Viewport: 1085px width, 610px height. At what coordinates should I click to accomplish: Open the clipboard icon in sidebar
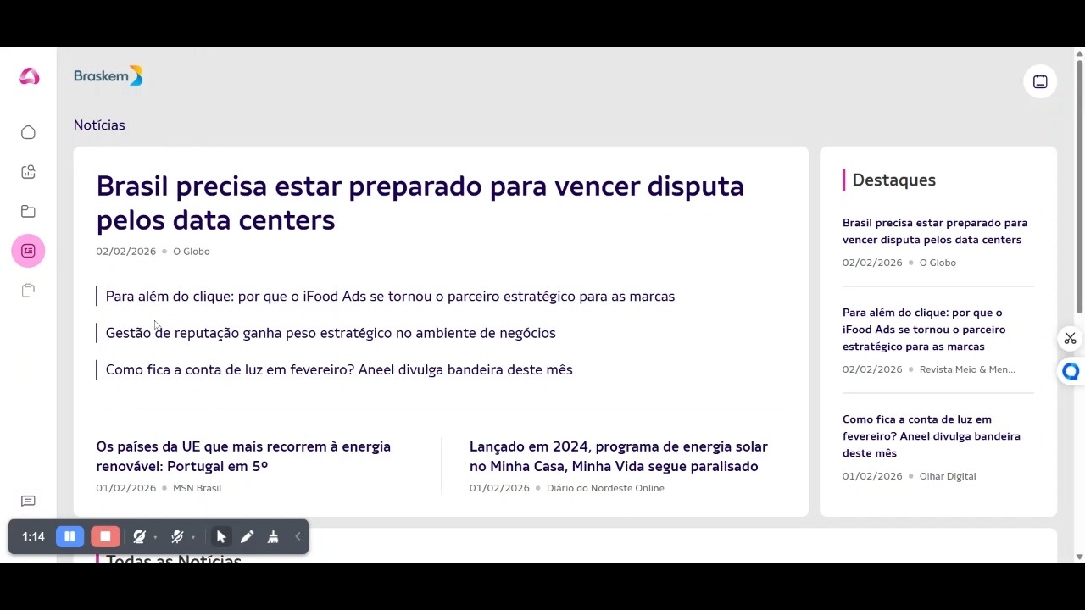[x=28, y=291]
